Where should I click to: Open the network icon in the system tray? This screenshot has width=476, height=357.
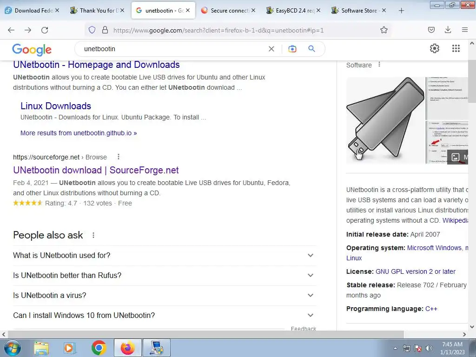point(406,348)
